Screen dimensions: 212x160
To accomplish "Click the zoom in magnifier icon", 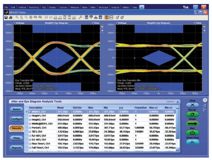I will tap(17, 17).
